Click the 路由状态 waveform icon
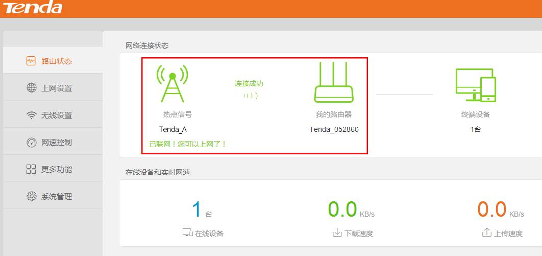The image size is (542, 256). pyautogui.click(x=31, y=61)
